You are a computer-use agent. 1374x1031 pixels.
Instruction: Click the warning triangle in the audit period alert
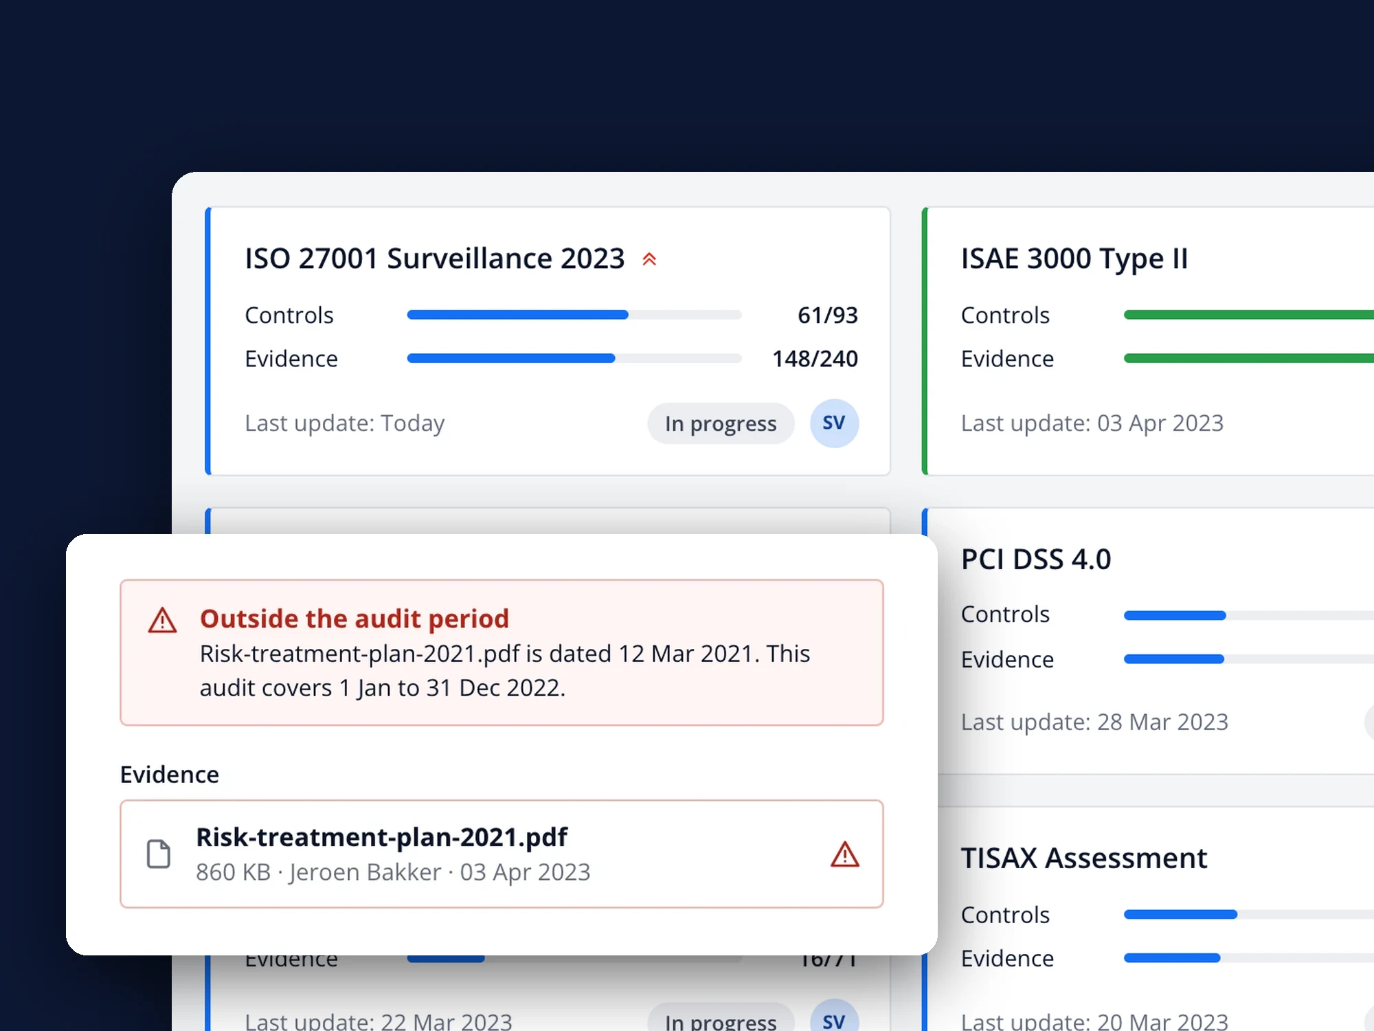162,620
